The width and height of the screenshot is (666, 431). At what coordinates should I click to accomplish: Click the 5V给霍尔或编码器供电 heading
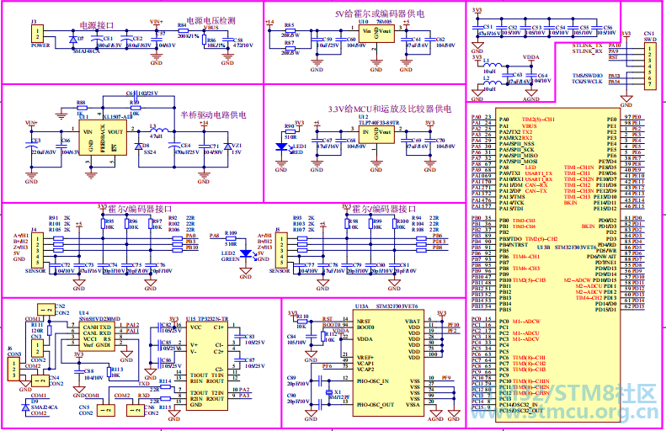(x=380, y=13)
